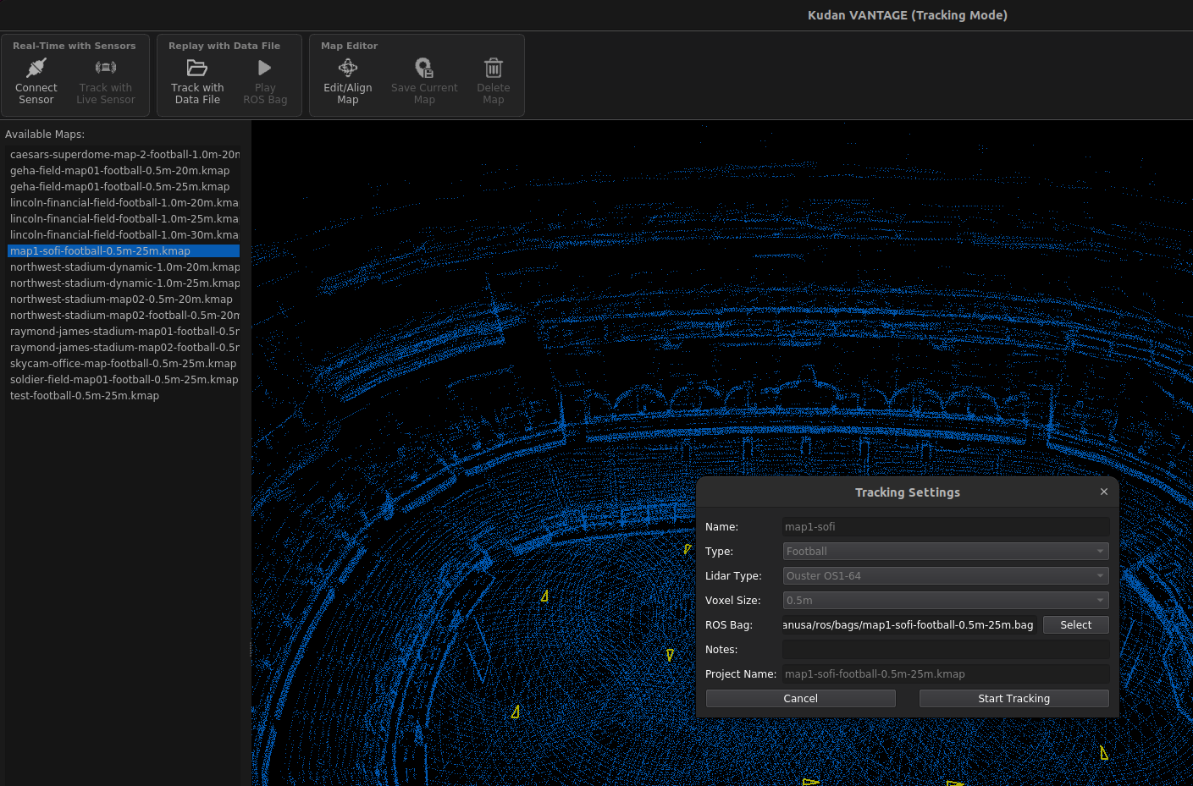Close the Tracking Settings dialog
Screen dimensions: 1193x786
coord(1103,492)
